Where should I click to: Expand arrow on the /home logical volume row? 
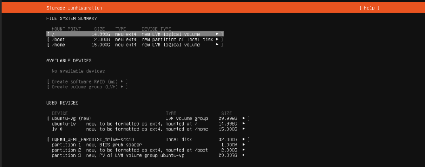point(217,45)
